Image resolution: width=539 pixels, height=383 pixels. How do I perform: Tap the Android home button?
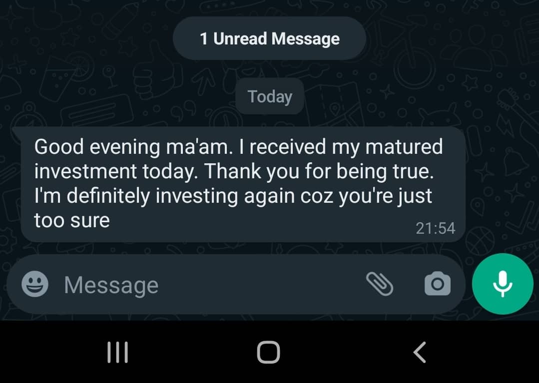(x=268, y=352)
